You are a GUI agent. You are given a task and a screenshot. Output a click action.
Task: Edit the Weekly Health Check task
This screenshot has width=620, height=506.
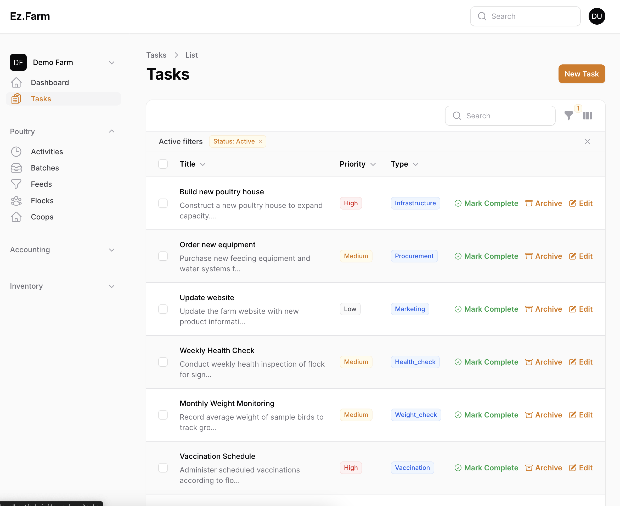(581, 362)
